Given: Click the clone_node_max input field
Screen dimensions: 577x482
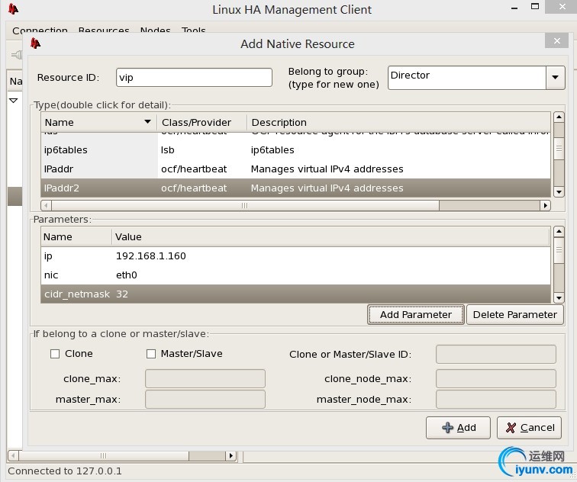Looking at the screenshot, I should tap(495, 379).
